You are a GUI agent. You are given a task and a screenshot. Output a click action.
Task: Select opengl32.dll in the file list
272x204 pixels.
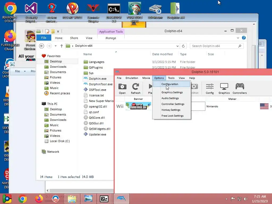(x=98, y=107)
